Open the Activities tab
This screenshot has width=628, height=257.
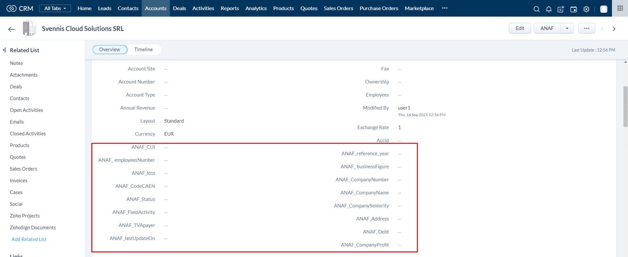coord(203,8)
